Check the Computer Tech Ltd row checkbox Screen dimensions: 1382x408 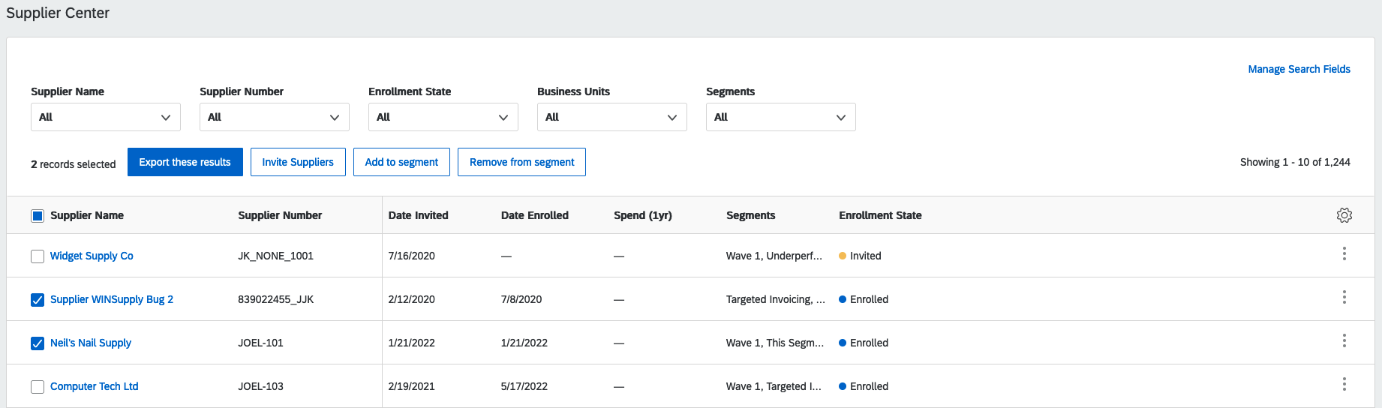(38, 387)
